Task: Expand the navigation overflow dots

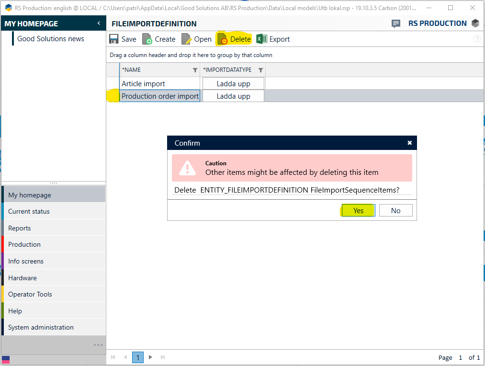Action: (x=98, y=345)
